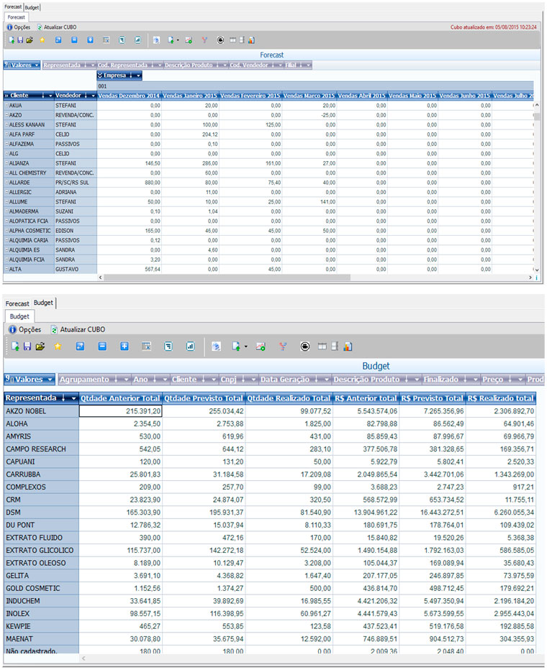The image size is (547, 670).
Task: Click the open folder icon in Forecast toolbar
Action: pos(30,40)
